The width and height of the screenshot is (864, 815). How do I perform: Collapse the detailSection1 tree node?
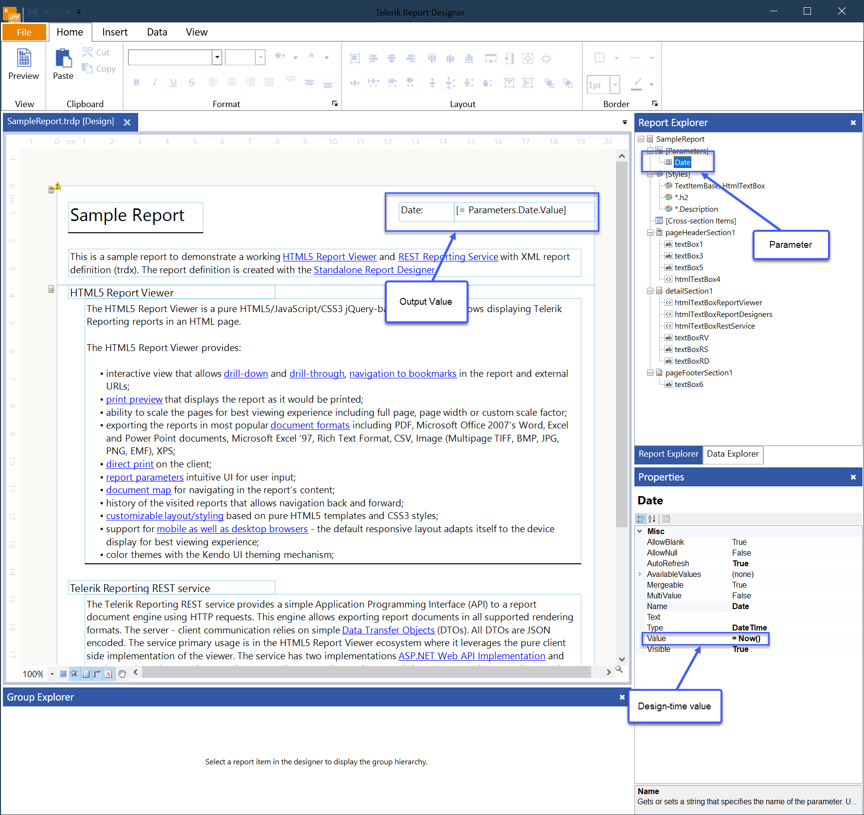(x=650, y=291)
